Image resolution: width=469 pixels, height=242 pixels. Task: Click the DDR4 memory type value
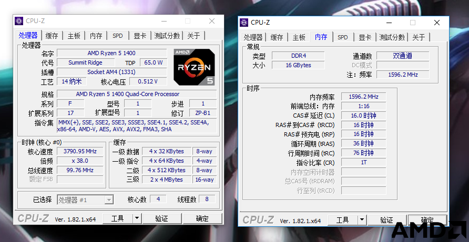pos(298,56)
